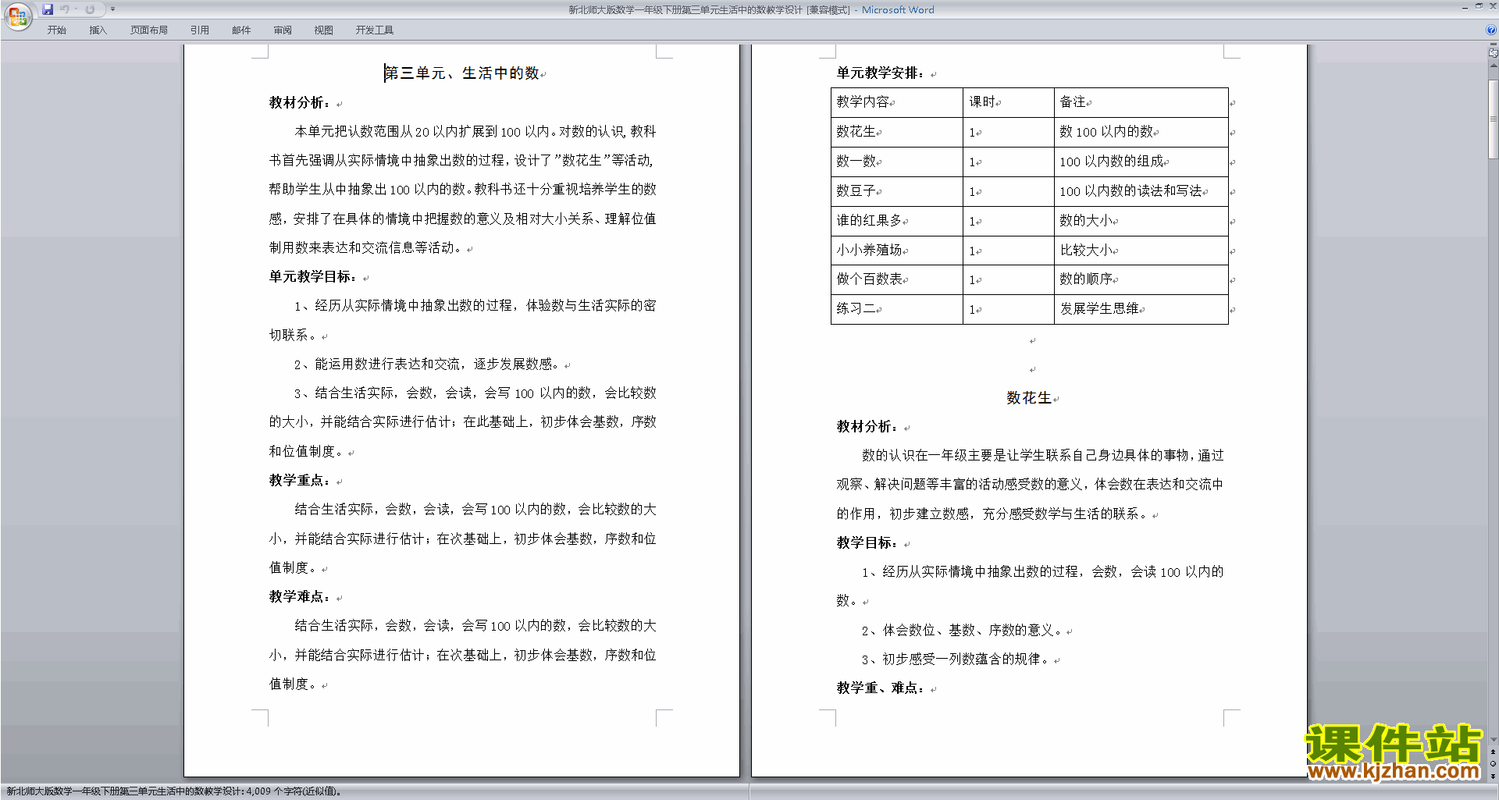Click the 100以内数的读法和写法 table cell
Viewport: 1499px width, 800px height.
1141,191
